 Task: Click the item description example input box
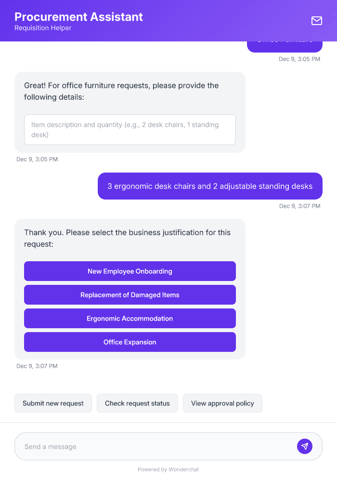(130, 129)
